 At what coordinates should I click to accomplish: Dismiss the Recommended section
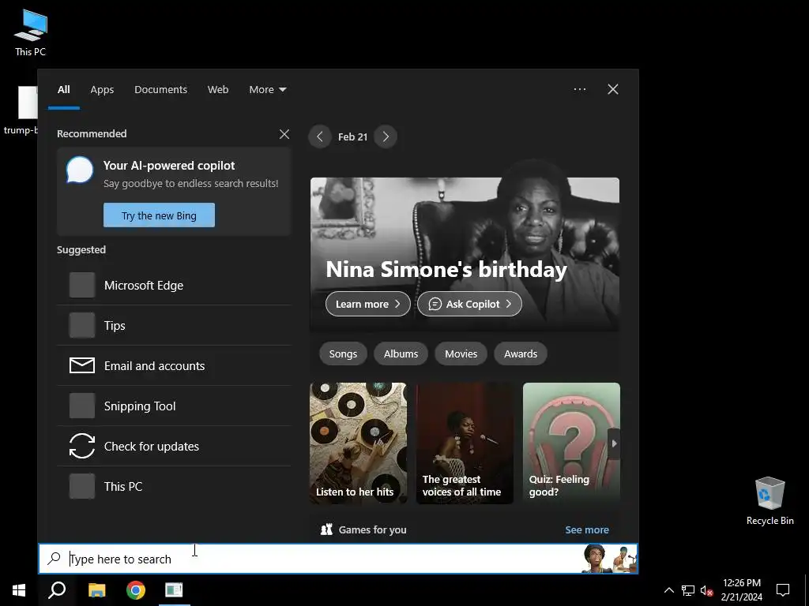tap(284, 134)
